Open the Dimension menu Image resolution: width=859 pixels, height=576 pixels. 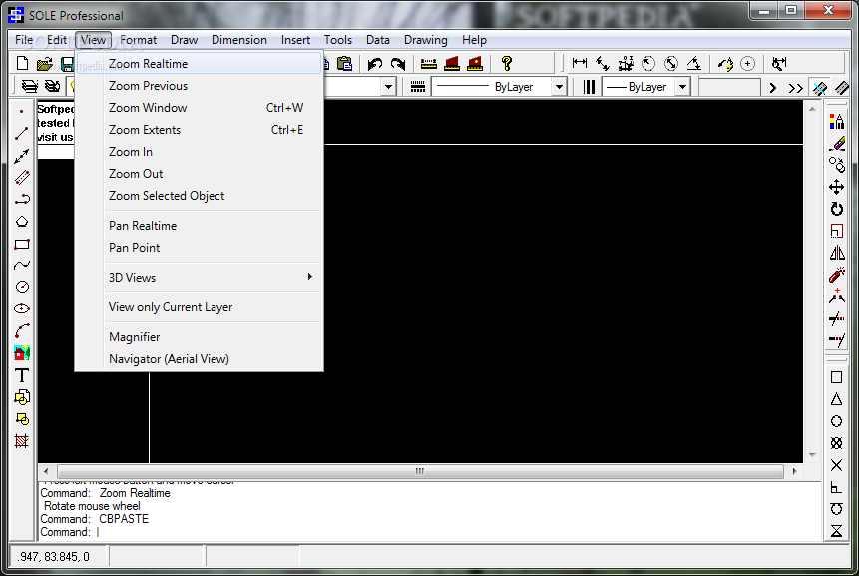pyautogui.click(x=238, y=40)
